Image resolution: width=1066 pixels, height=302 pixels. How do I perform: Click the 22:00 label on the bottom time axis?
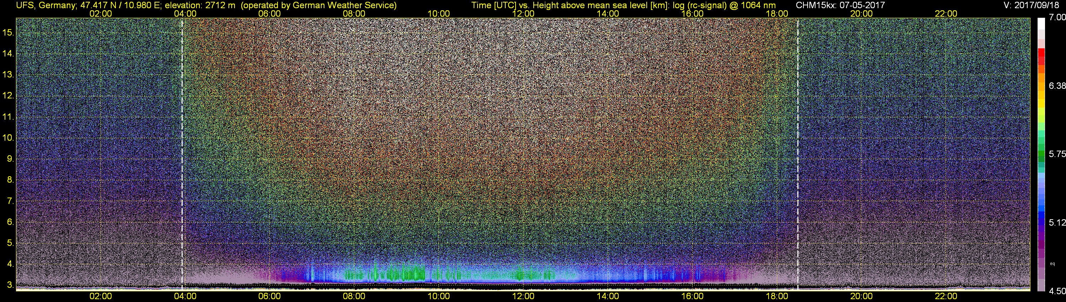point(946,296)
